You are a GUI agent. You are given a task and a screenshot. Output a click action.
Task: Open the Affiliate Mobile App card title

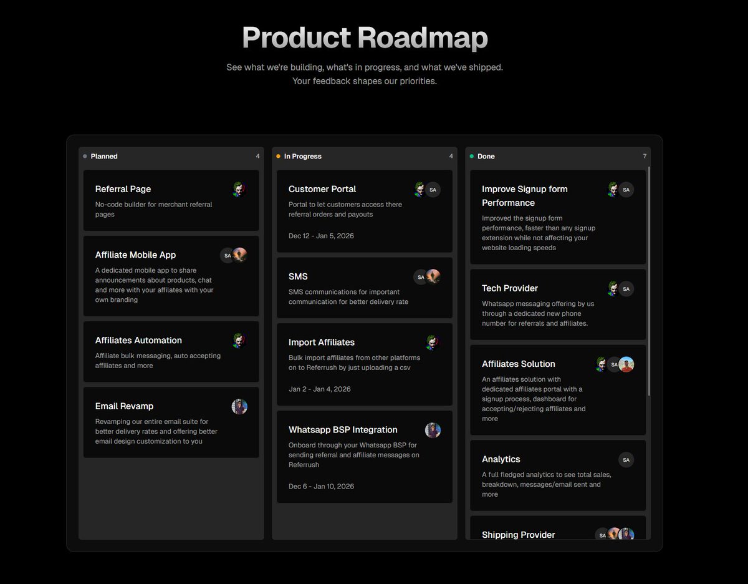click(x=135, y=255)
